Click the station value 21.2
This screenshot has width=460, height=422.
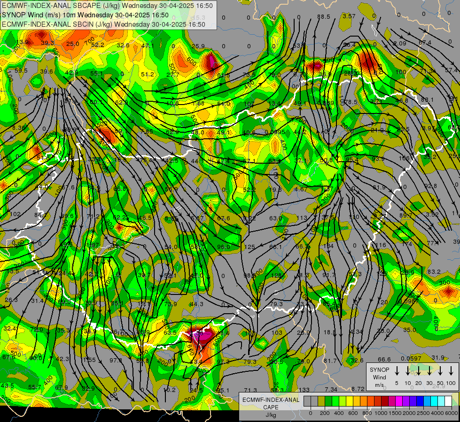coord(377,130)
